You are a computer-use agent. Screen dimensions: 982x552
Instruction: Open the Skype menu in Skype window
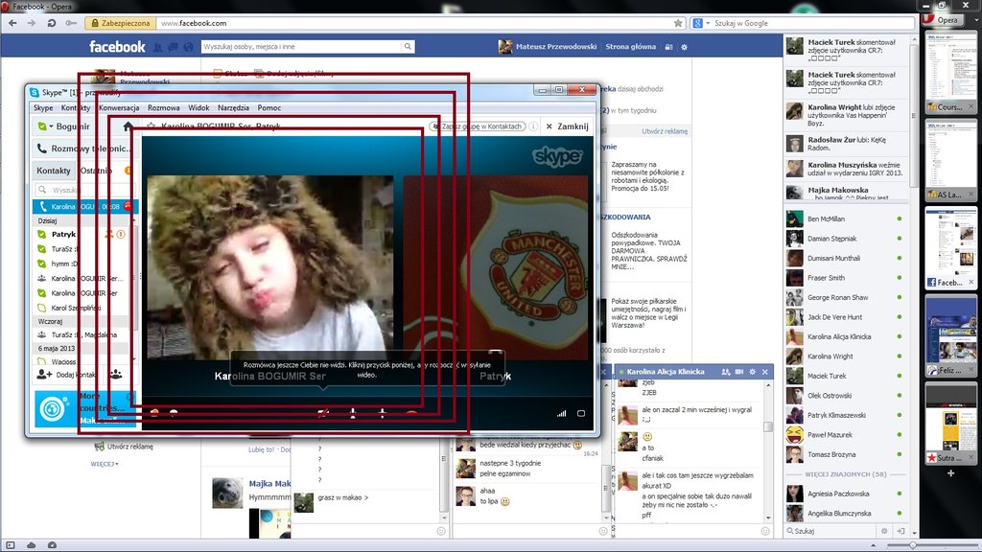coord(43,107)
